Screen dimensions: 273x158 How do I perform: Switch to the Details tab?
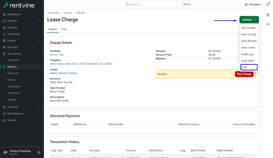coord(53,29)
